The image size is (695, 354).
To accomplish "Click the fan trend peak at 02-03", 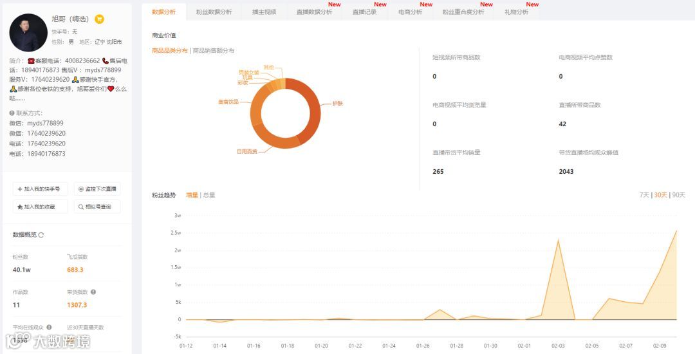I will click(x=558, y=240).
